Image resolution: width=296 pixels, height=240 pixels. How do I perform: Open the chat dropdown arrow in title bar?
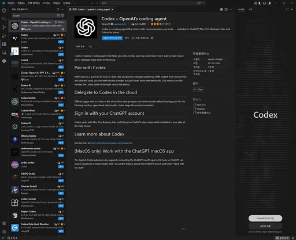click(x=203, y=3)
